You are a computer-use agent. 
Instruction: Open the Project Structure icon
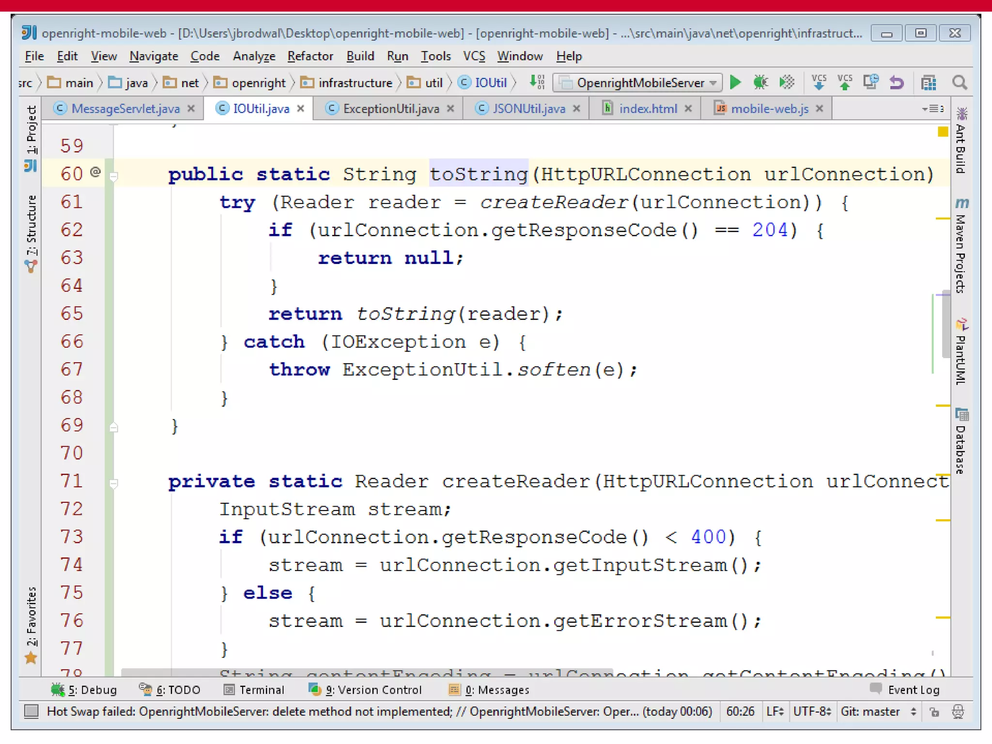(x=929, y=83)
